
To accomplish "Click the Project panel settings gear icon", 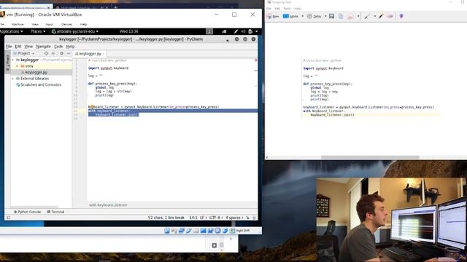I will click(x=61, y=53).
